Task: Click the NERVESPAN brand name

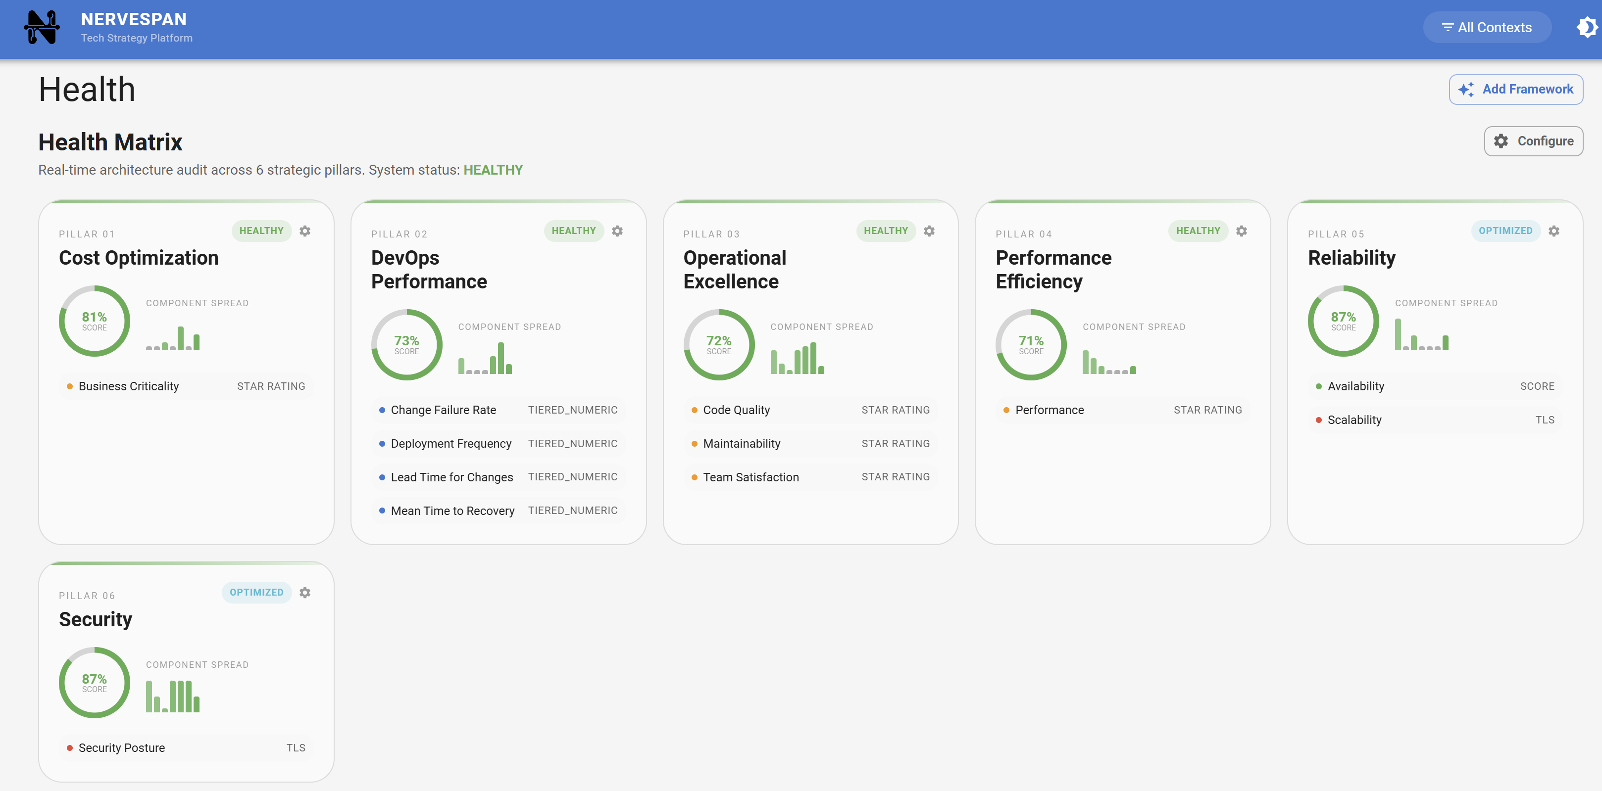Action: coord(134,19)
